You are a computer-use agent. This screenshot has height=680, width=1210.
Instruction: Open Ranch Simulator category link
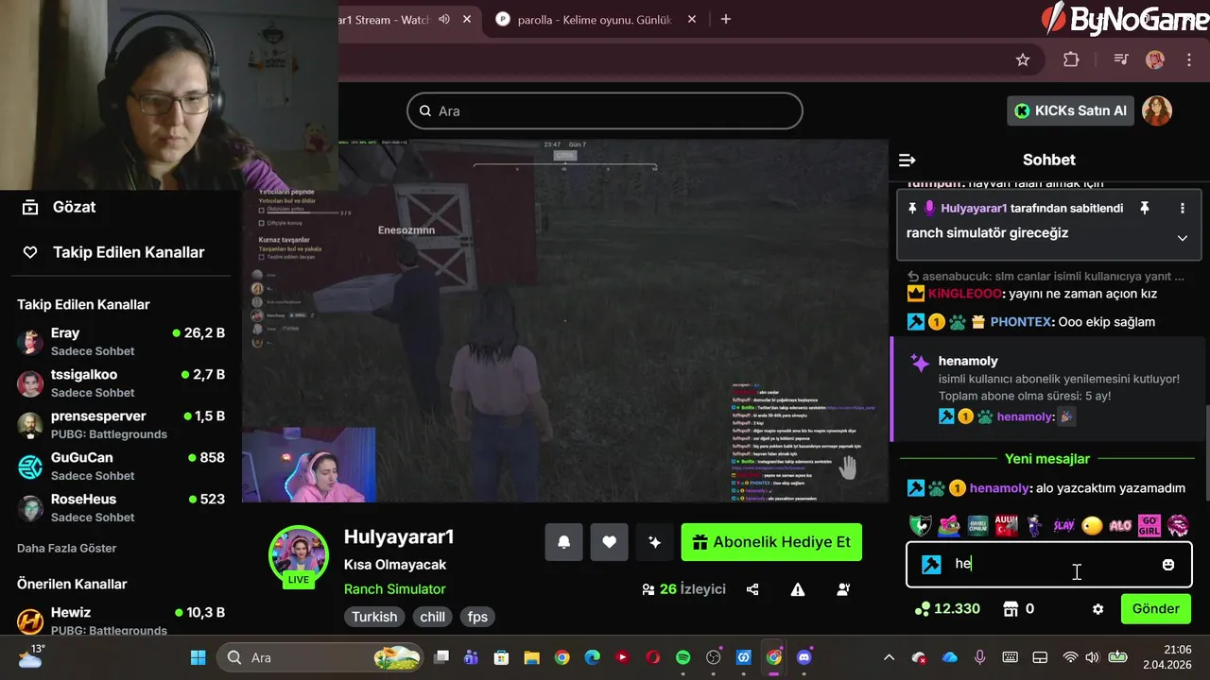394,589
